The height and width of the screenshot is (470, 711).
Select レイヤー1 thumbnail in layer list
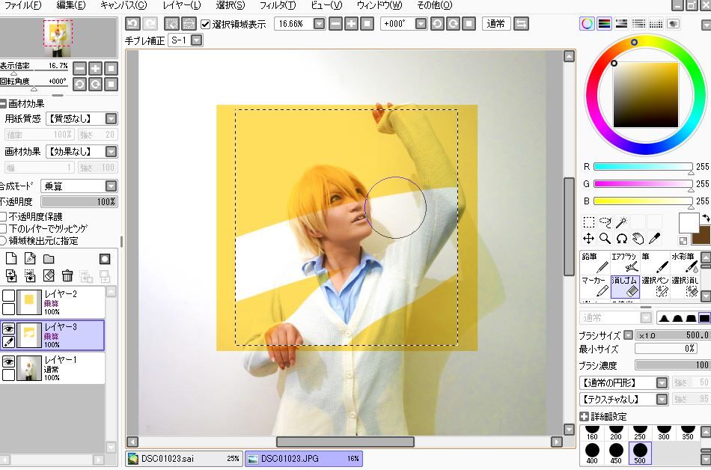(x=29, y=368)
